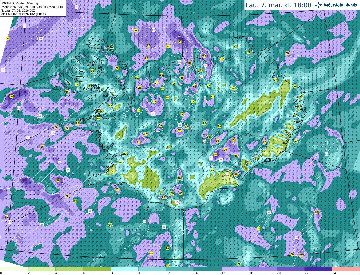This screenshot has width=360, height=275.
Task: Pick the light lavender 16–18 m/s legend swatch
Action: [x=235, y=269]
